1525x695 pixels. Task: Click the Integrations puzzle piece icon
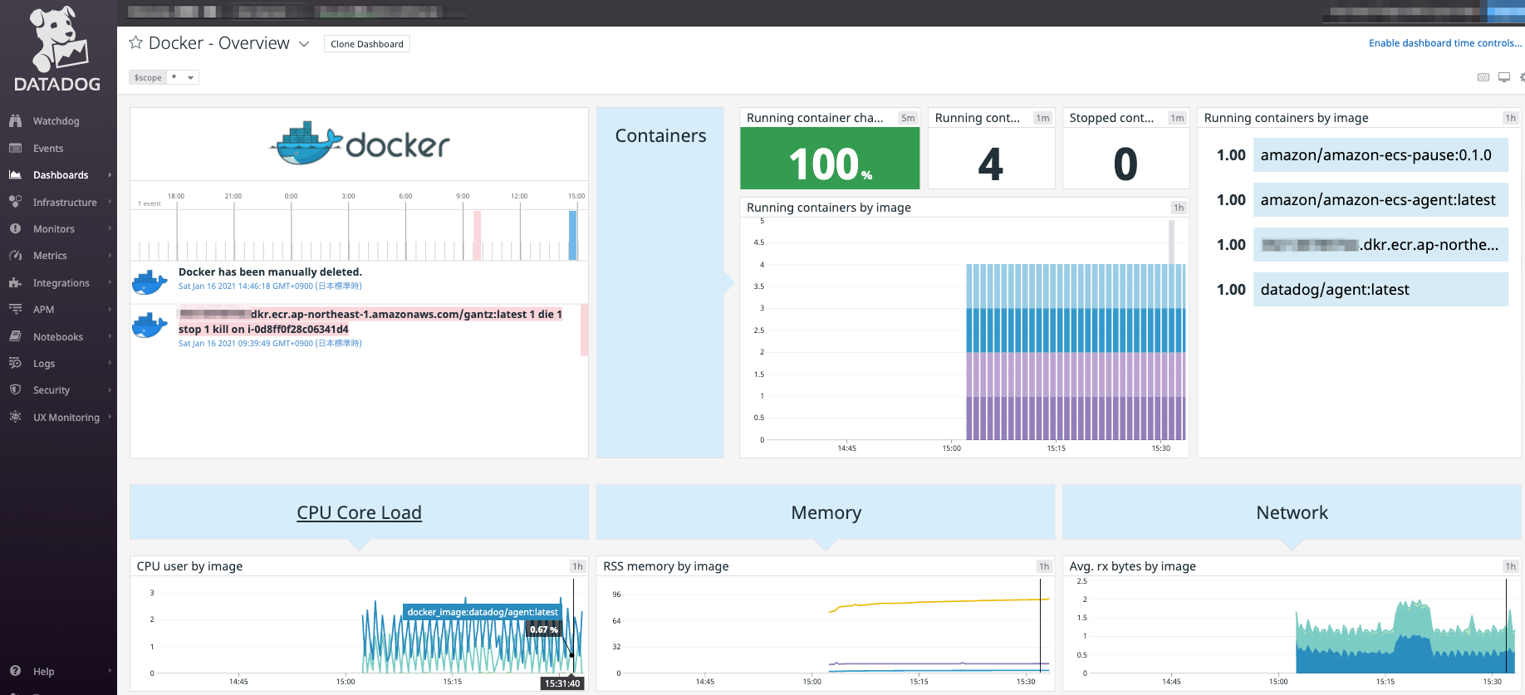(x=15, y=283)
